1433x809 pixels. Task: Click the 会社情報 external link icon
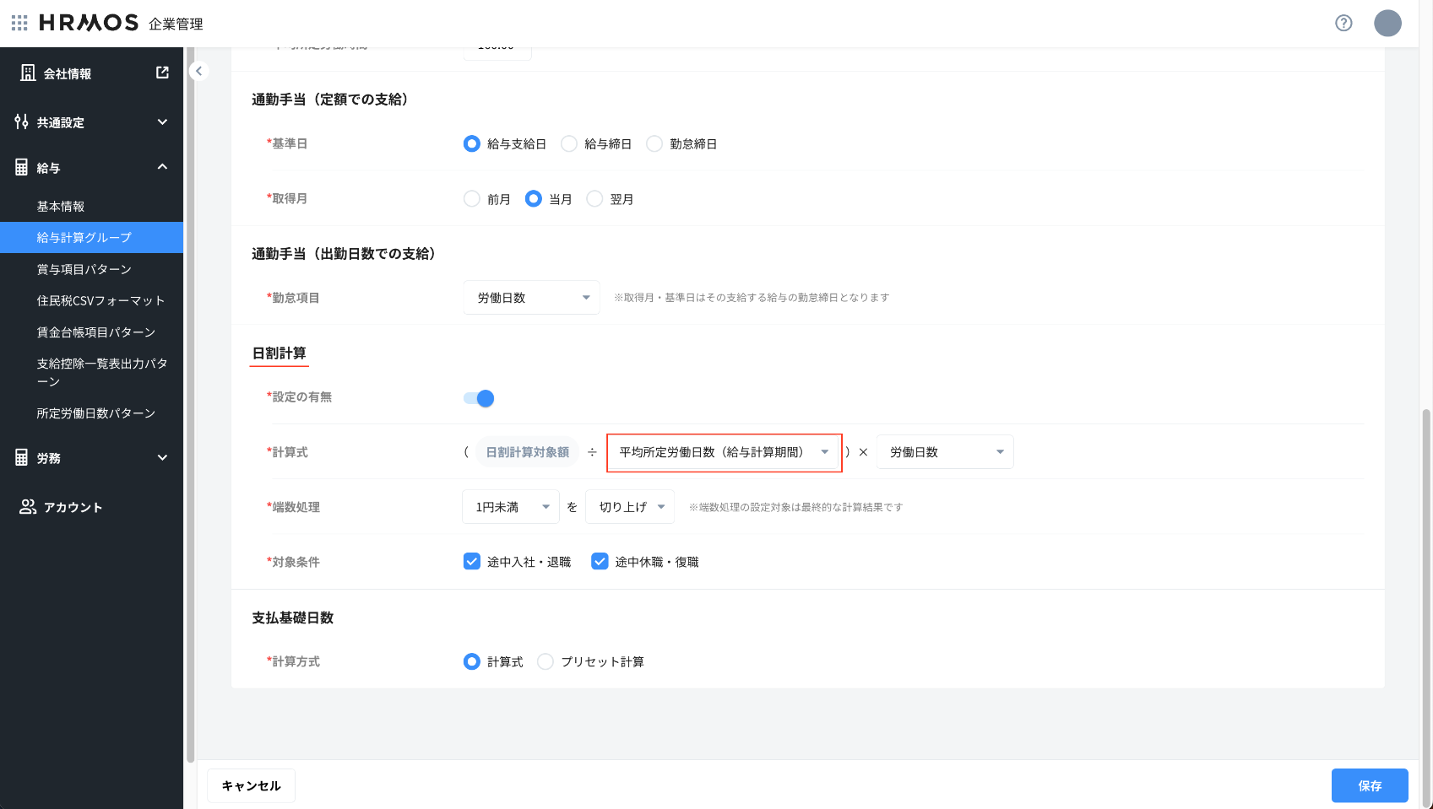point(162,73)
